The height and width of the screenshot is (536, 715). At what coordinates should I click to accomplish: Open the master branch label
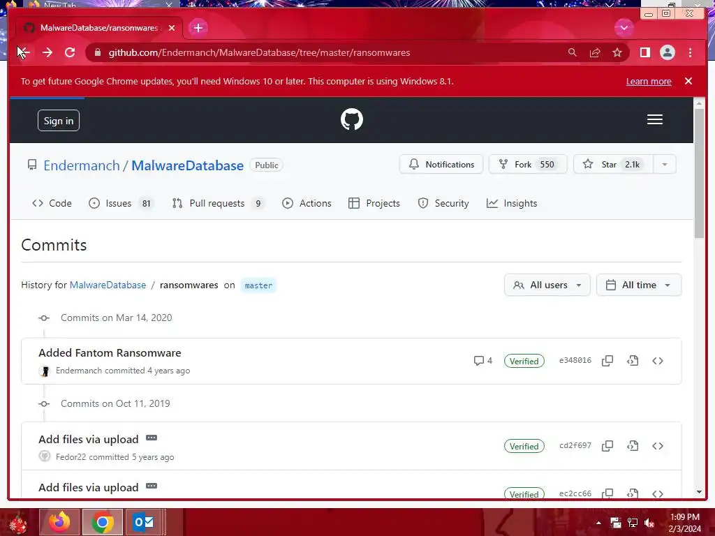pyautogui.click(x=258, y=285)
